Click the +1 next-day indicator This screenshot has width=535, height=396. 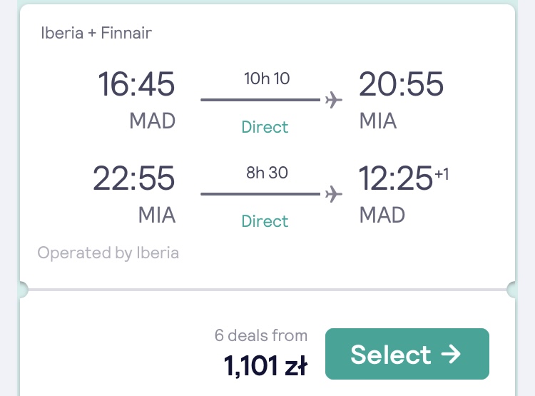pos(442,174)
